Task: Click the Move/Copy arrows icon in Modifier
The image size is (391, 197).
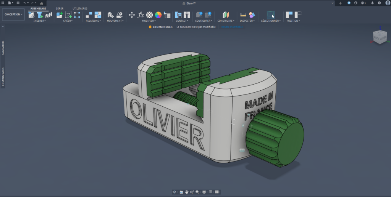Action: [132, 15]
